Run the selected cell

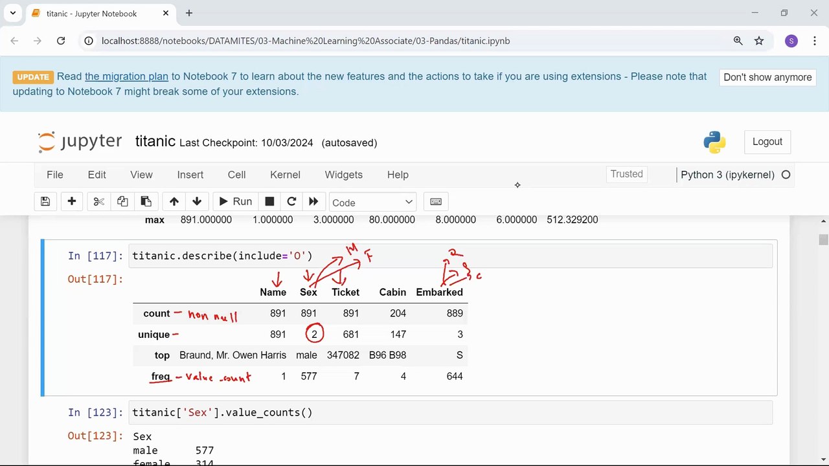pos(235,202)
